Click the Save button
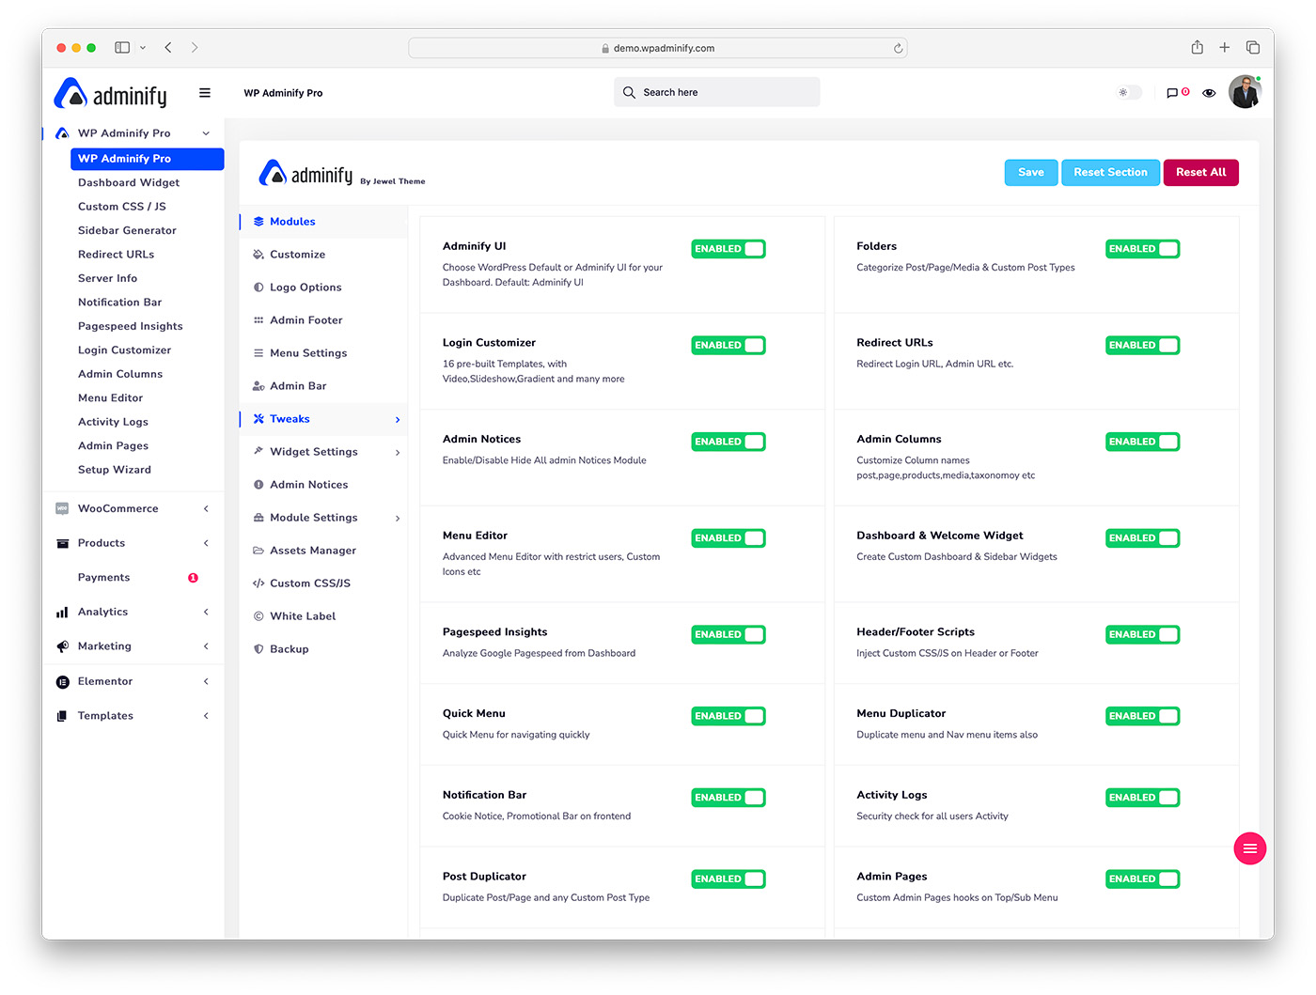This screenshot has height=995, width=1316. tap(1031, 173)
